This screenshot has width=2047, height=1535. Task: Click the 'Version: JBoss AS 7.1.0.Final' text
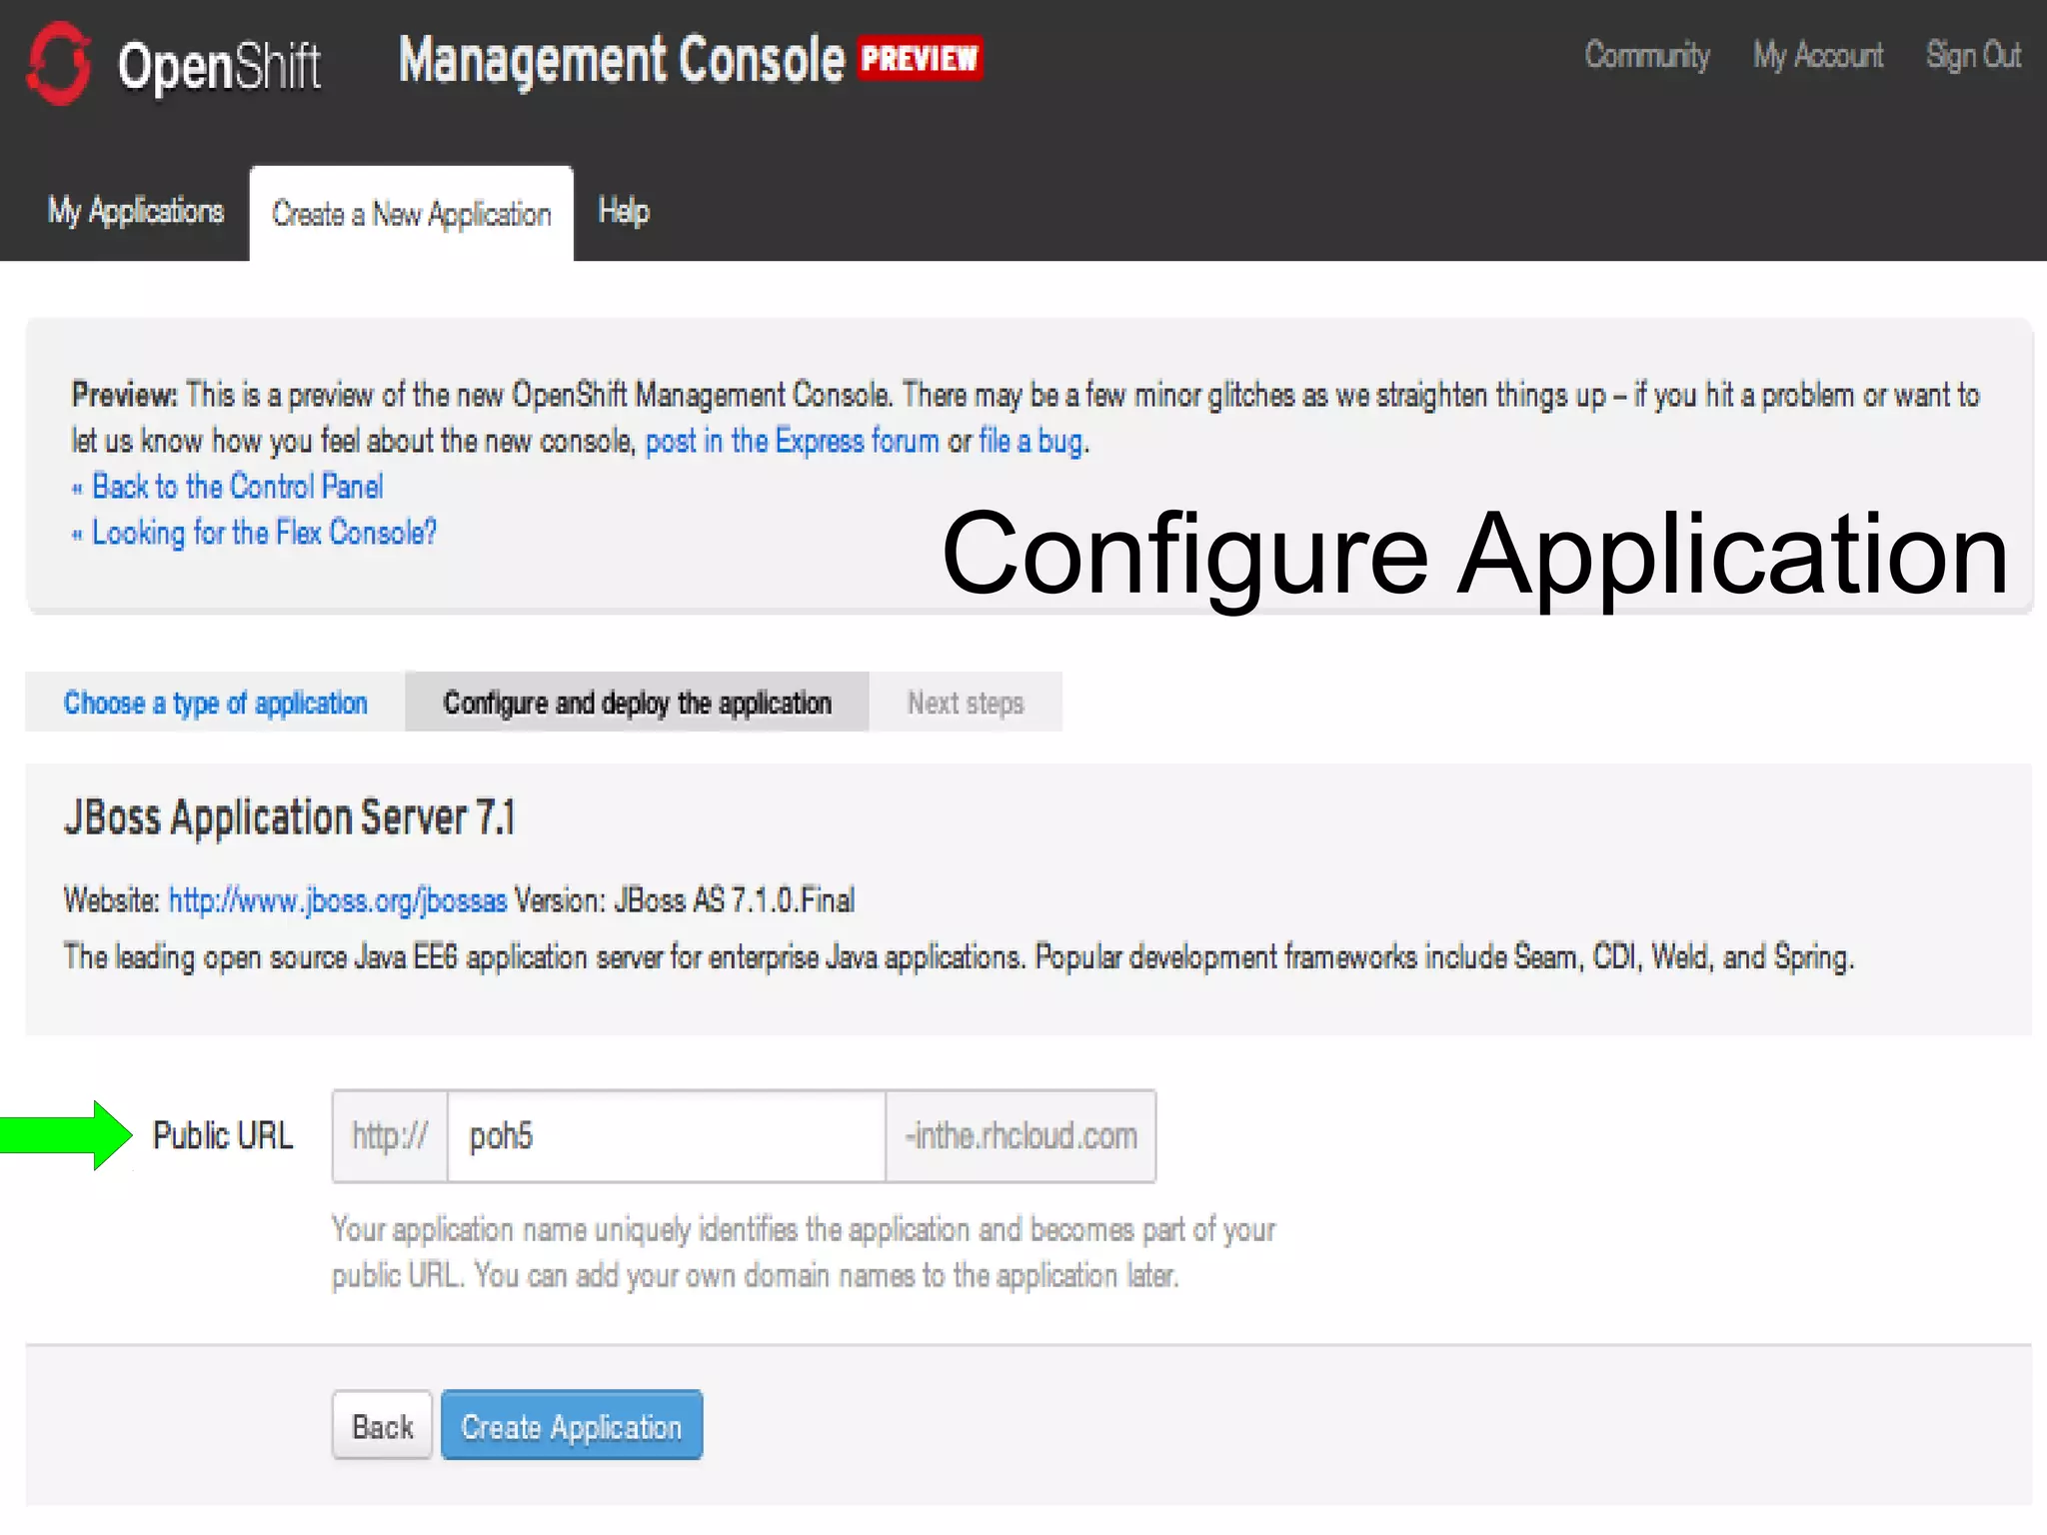(685, 900)
